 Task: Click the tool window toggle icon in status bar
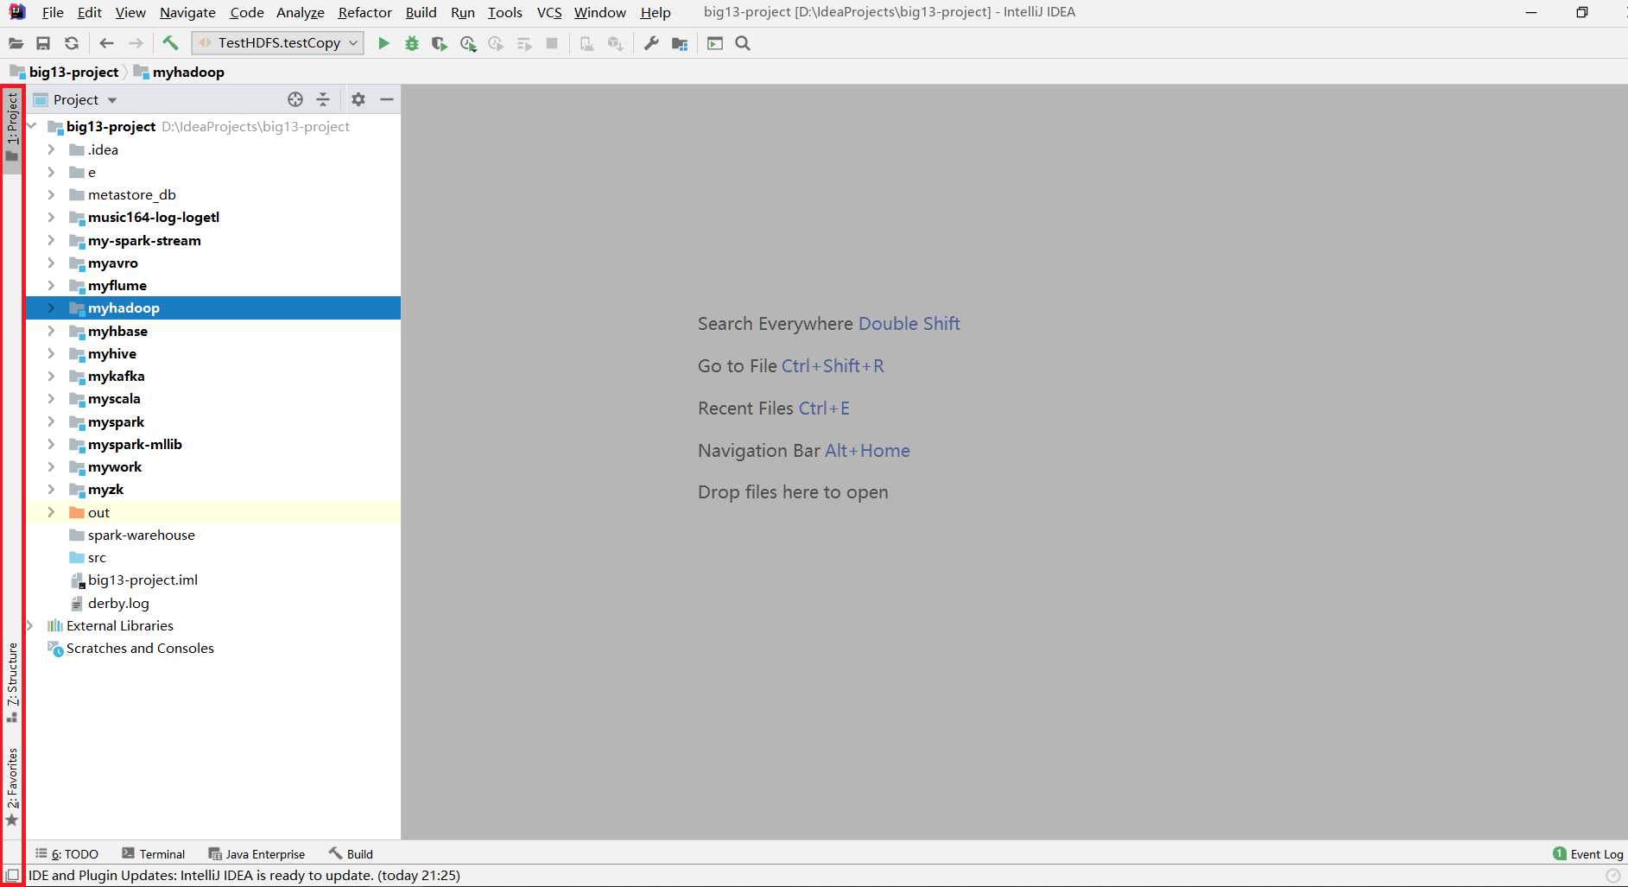click(13, 875)
